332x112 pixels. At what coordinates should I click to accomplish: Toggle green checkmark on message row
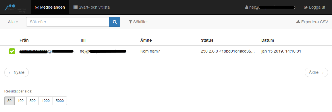click(12, 51)
